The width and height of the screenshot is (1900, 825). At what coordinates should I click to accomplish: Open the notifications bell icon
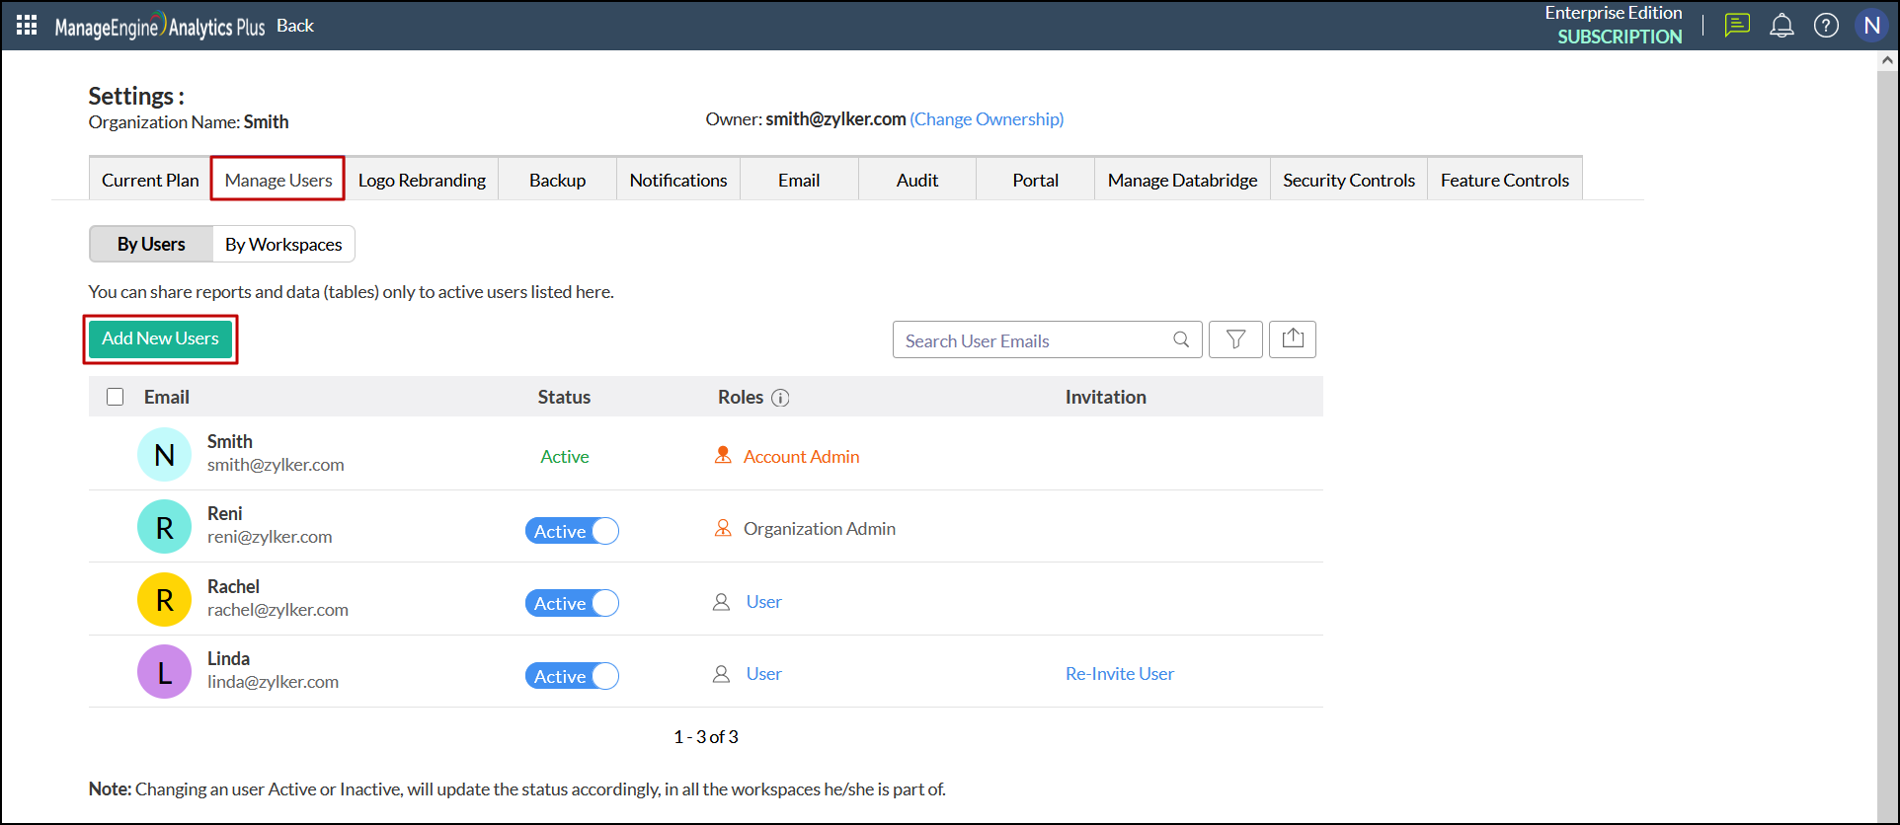(1781, 26)
